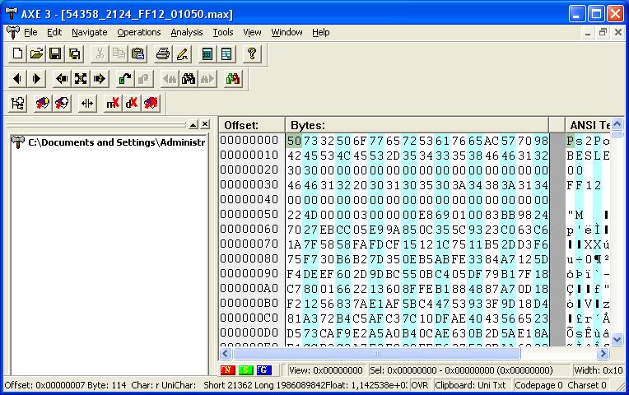Click the green S status box
The height and width of the screenshot is (395, 629).
pos(245,369)
